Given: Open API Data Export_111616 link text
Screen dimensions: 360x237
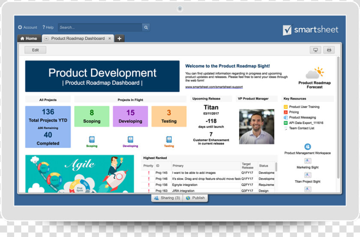Looking at the screenshot, I should pyautogui.click(x=306, y=123).
